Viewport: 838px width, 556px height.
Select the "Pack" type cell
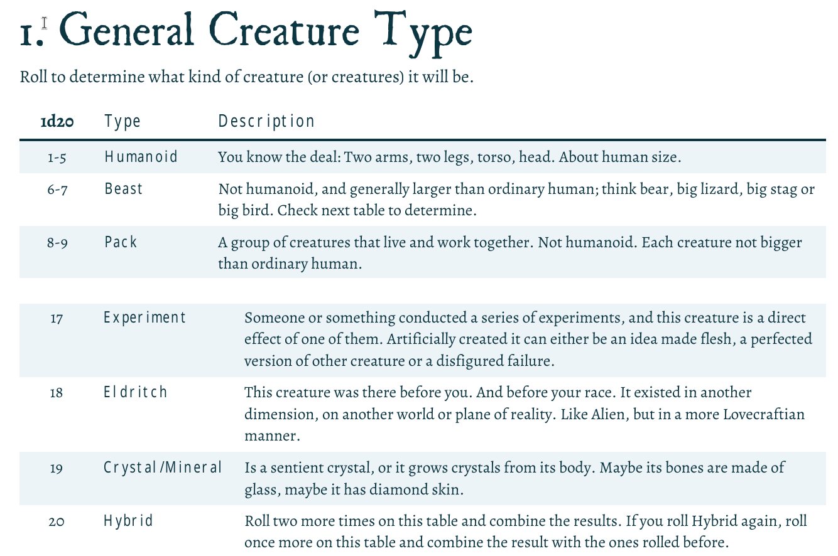[121, 242]
